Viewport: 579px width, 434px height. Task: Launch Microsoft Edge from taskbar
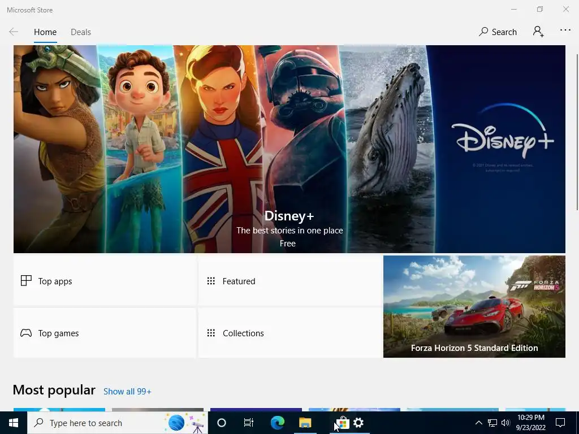click(277, 423)
